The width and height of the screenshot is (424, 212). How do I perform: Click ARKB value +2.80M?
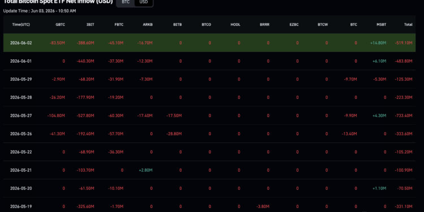point(146,170)
